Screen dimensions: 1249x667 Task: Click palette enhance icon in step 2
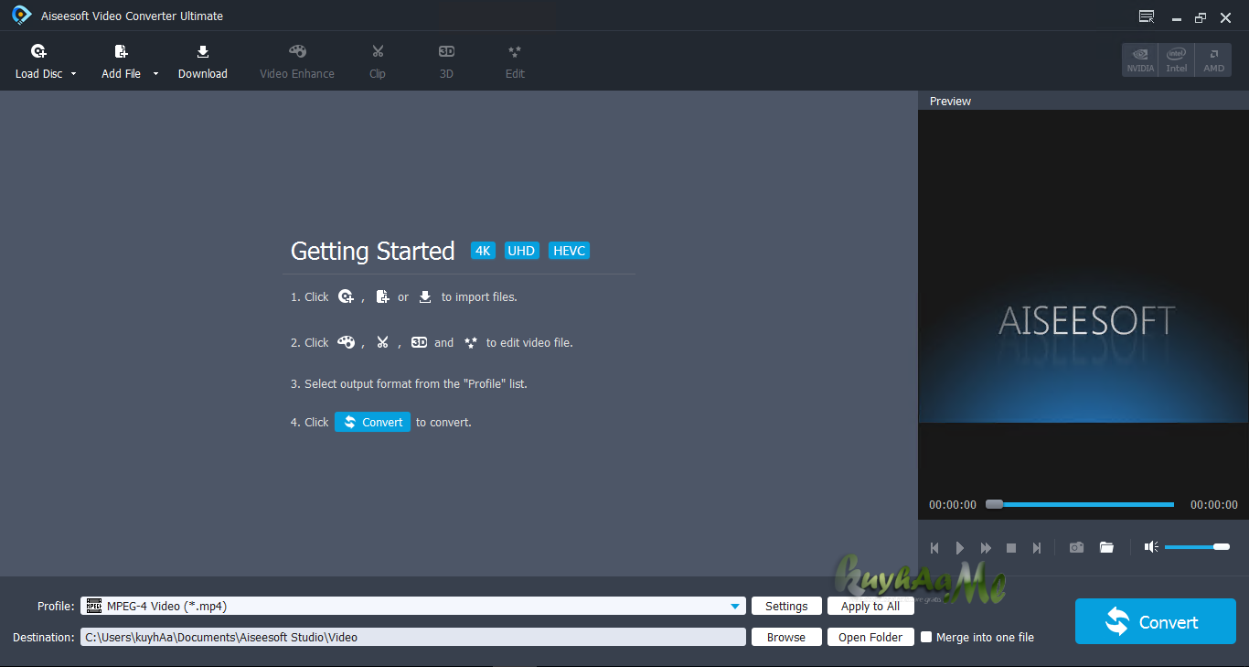click(x=346, y=342)
